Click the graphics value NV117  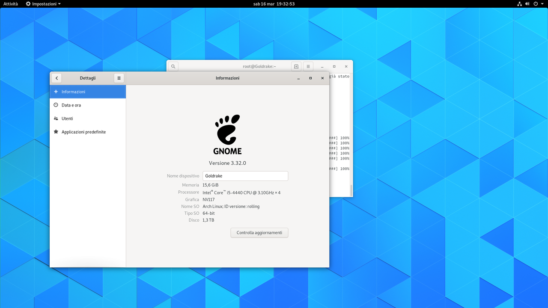tap(208, 200)
